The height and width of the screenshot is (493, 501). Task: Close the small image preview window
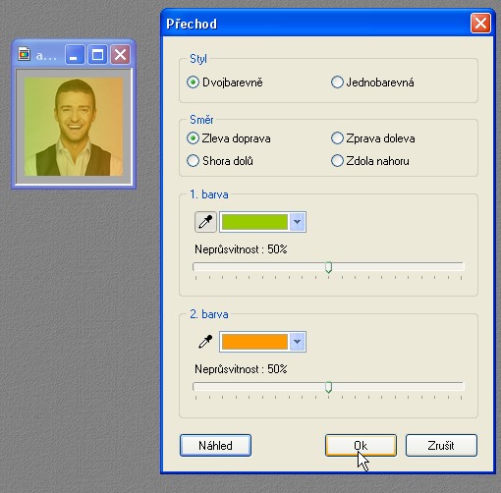click(120, 54)
